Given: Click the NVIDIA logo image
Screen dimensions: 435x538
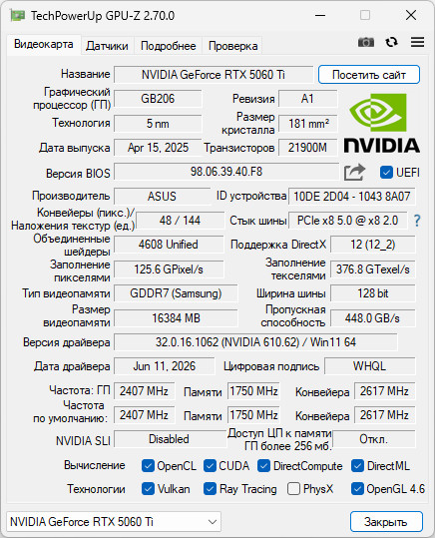Looking at the screenshot, I should tap(381, 123).
